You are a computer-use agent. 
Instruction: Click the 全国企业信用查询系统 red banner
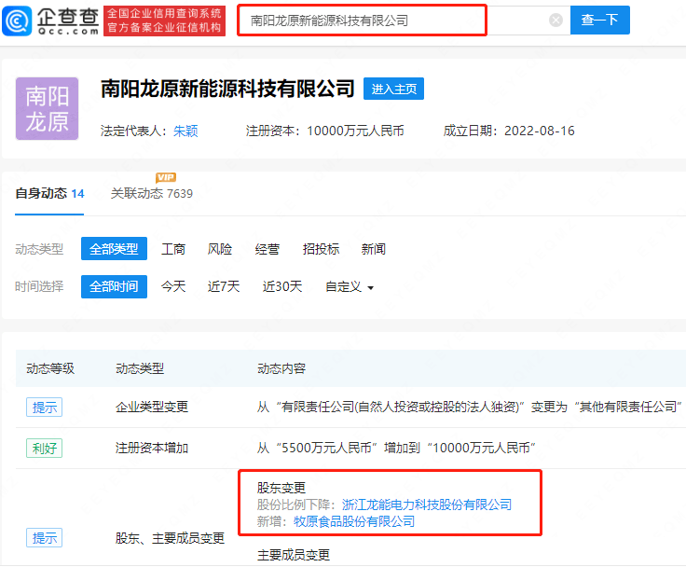coord(164,21)
